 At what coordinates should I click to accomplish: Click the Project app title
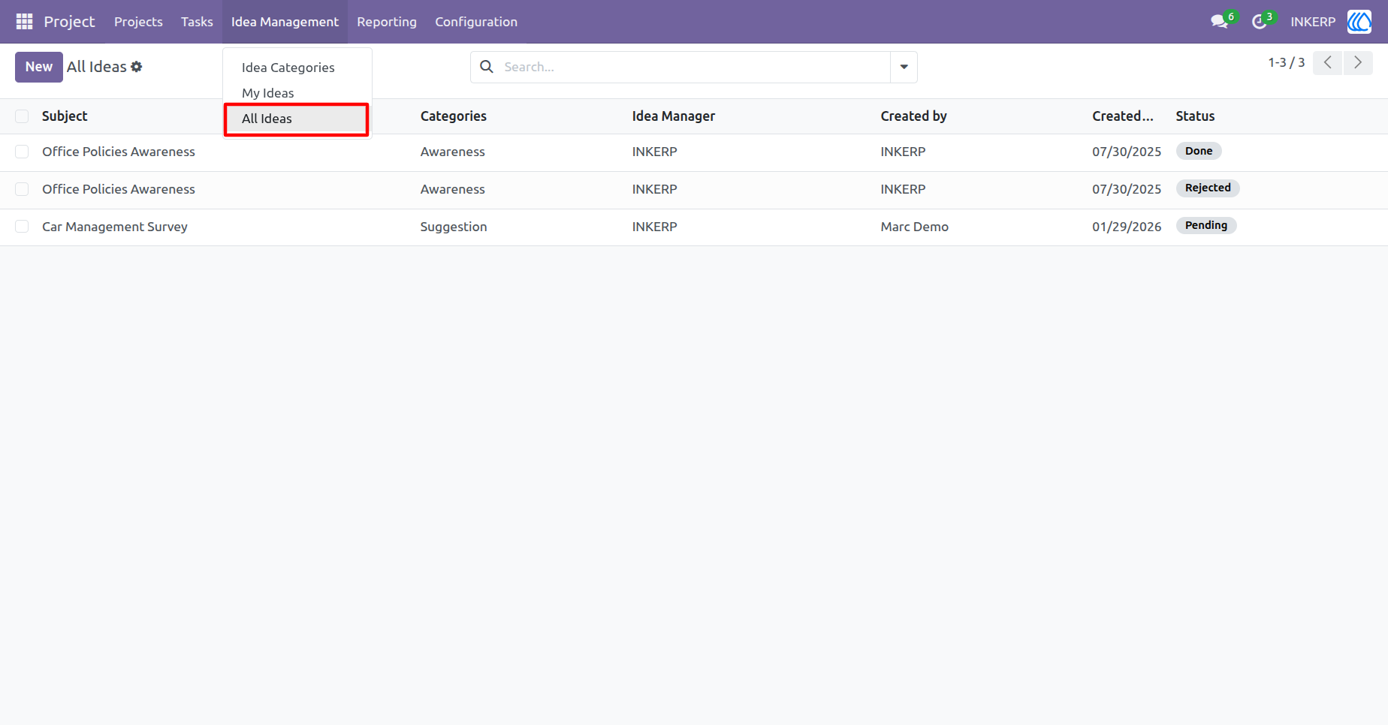point(69,22)
